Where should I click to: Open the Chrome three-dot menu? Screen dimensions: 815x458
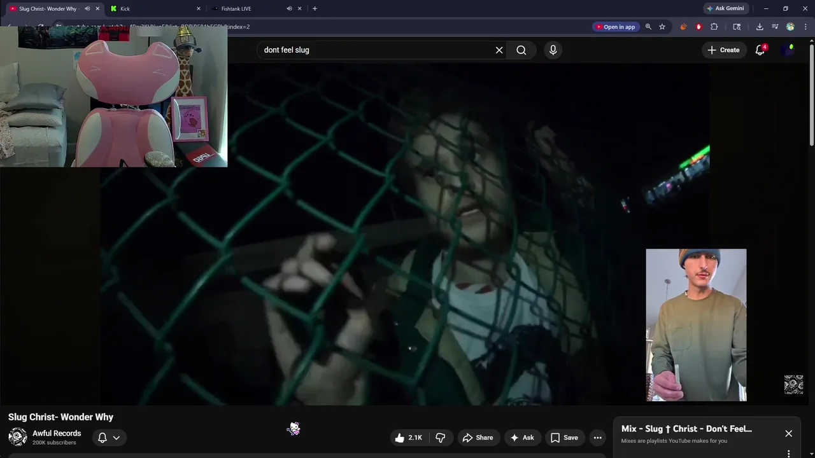806,27
